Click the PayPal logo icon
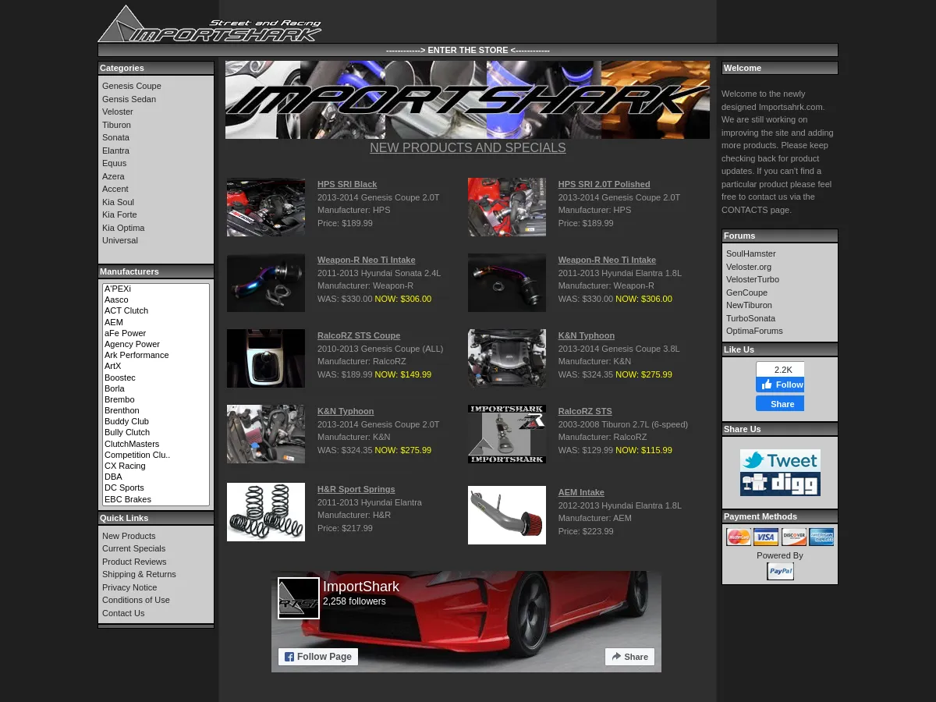This screenshot has width=936, height=702. [780, 571]
